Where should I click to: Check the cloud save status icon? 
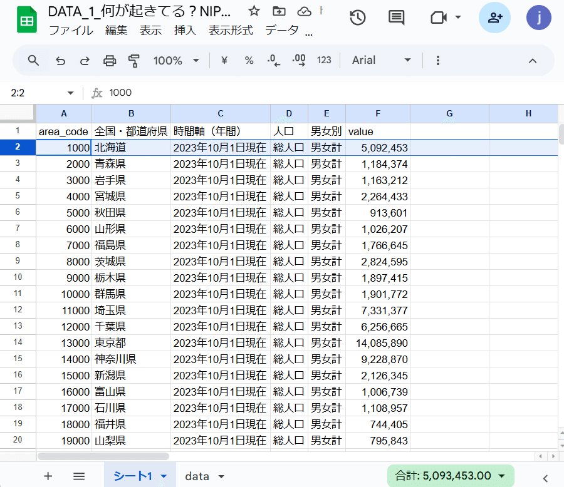point(305,11)
